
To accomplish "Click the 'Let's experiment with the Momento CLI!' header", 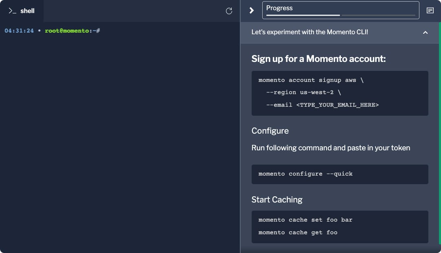I will (340, 32).
